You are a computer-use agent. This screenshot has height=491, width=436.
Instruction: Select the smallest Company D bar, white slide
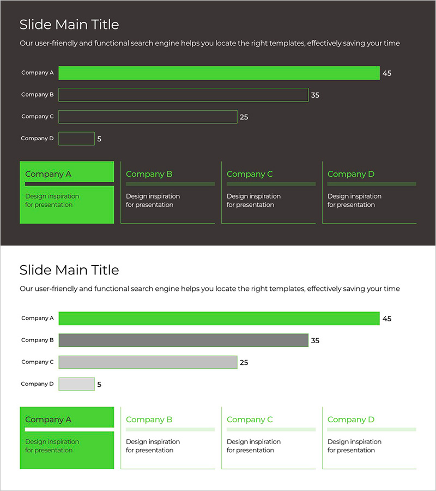click(76, 384)
